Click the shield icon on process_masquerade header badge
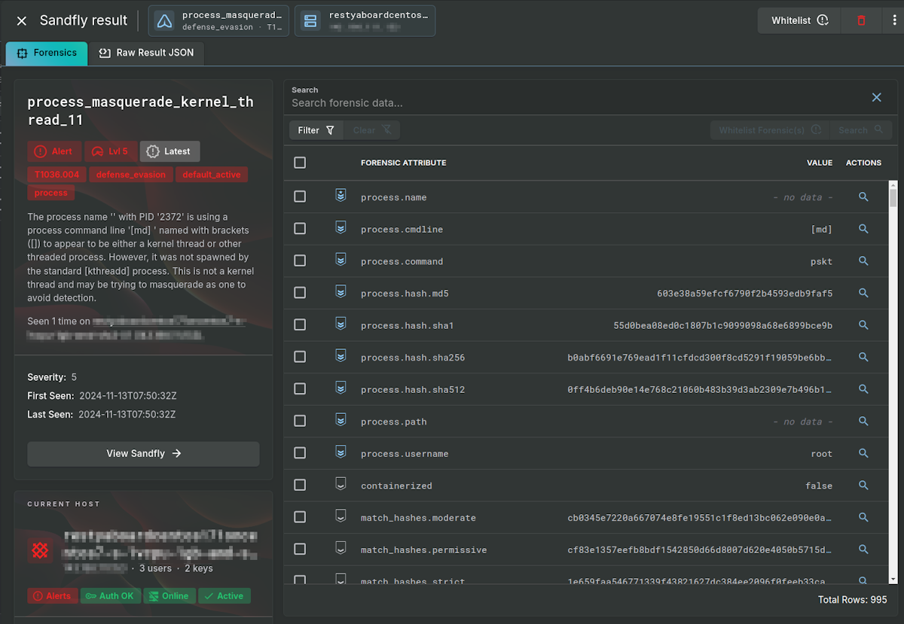904x624 pixels. 164,20
